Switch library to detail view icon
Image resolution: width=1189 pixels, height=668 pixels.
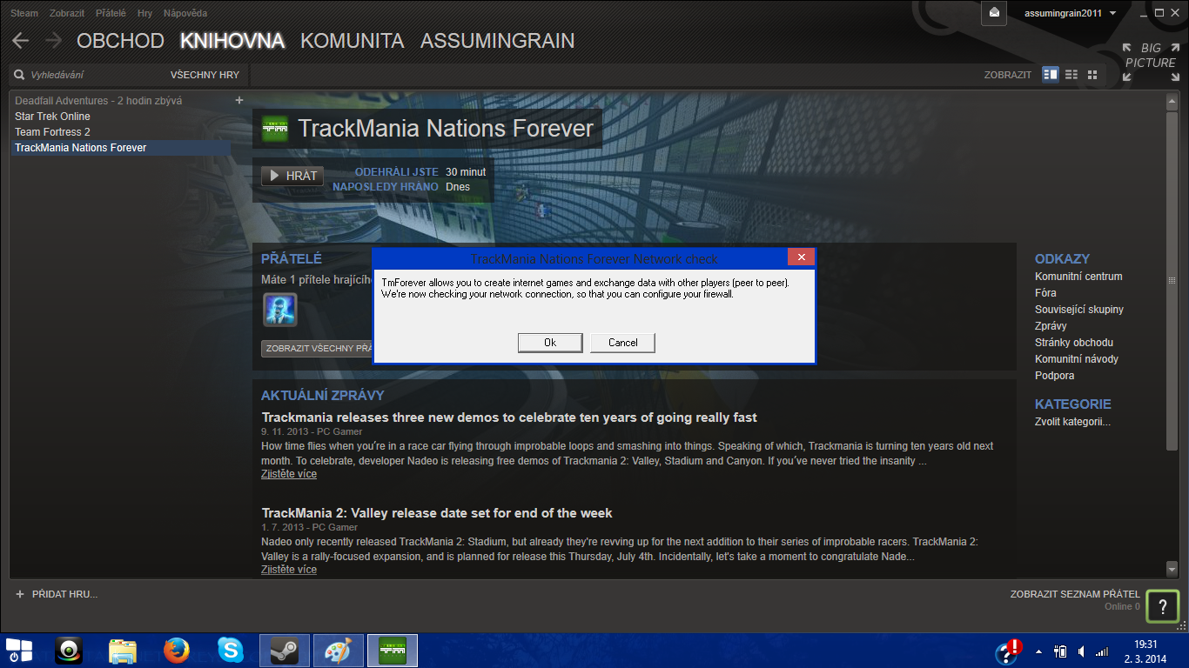[1051, 75]
